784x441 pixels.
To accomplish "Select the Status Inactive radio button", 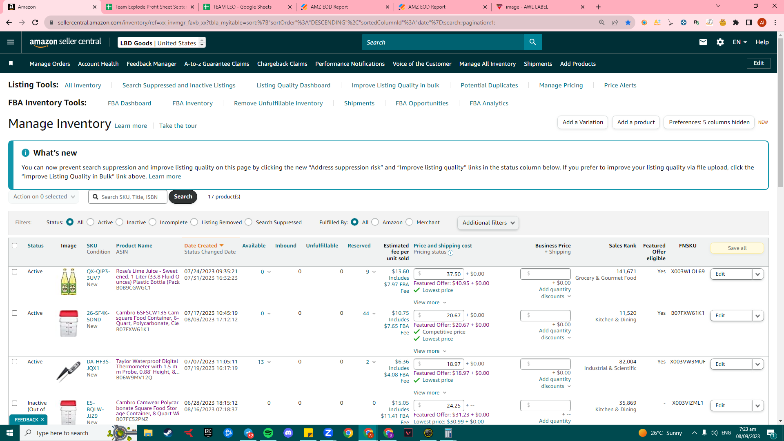I will (x=120, y=222).
